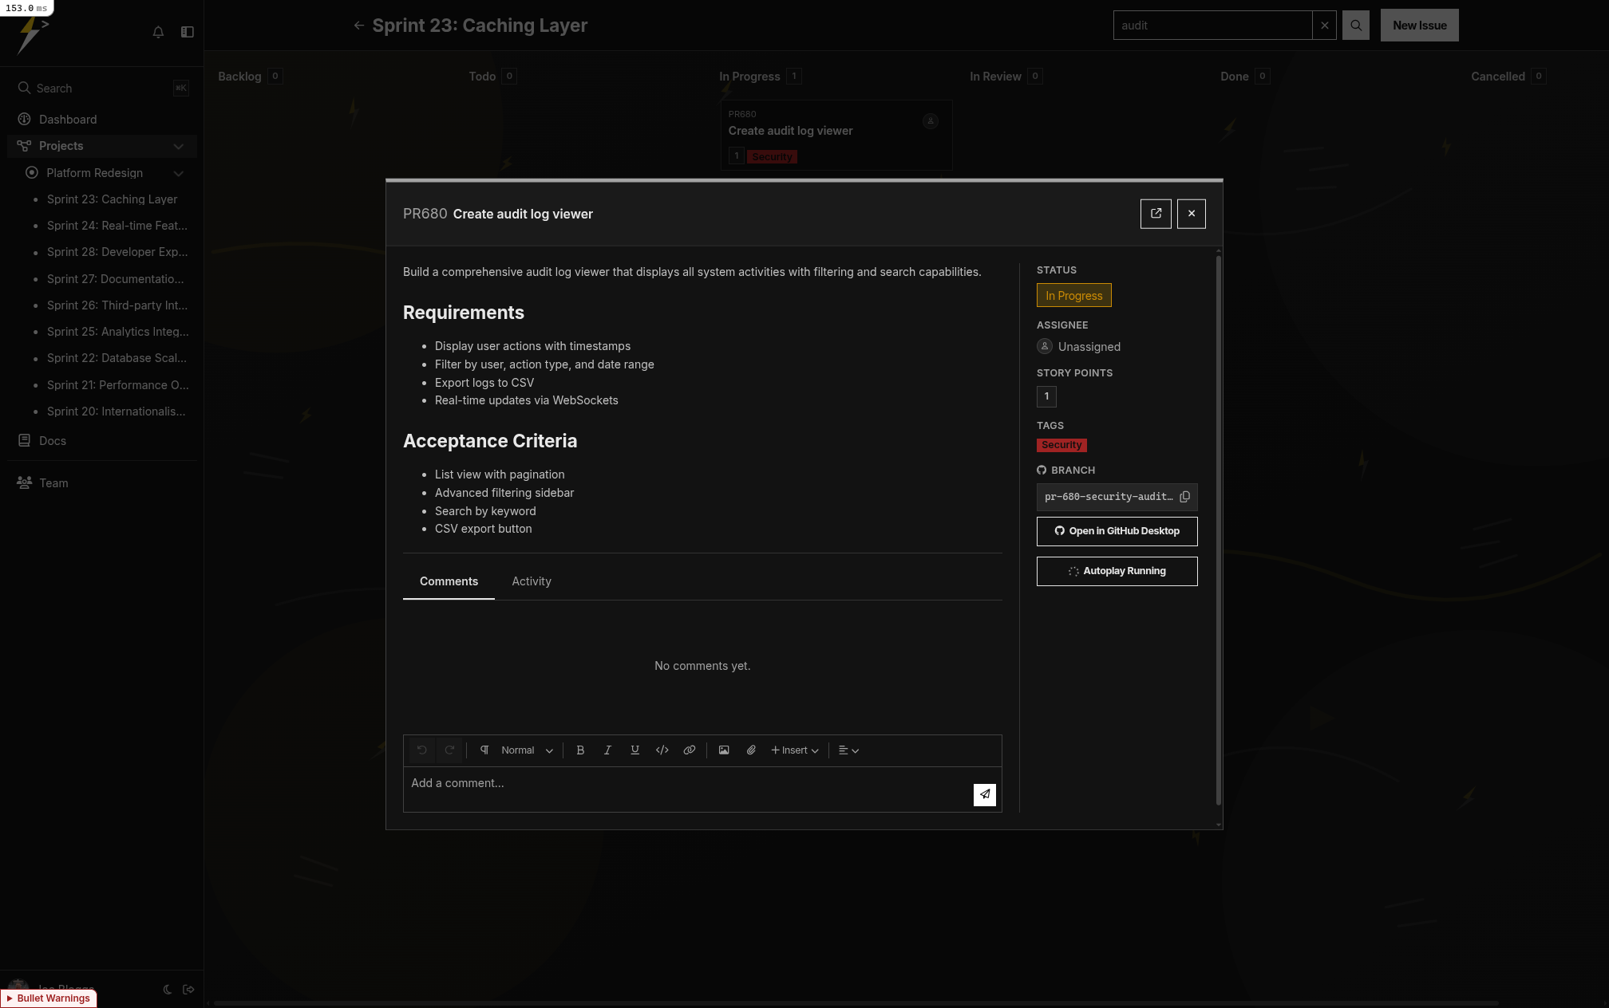Toggle the In Progress status badge
Image resolution: width=1609 pixels, height=1008 pixels.
tap(1073, 295)
